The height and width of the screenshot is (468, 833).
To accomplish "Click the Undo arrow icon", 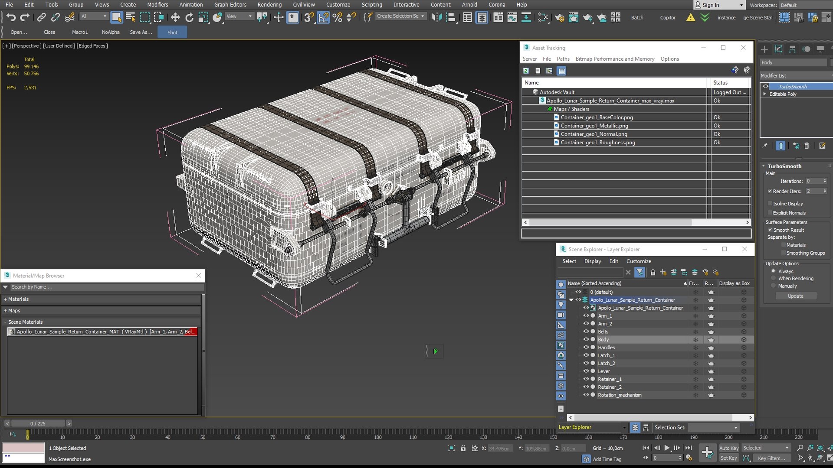I will [x=11, y=17].
